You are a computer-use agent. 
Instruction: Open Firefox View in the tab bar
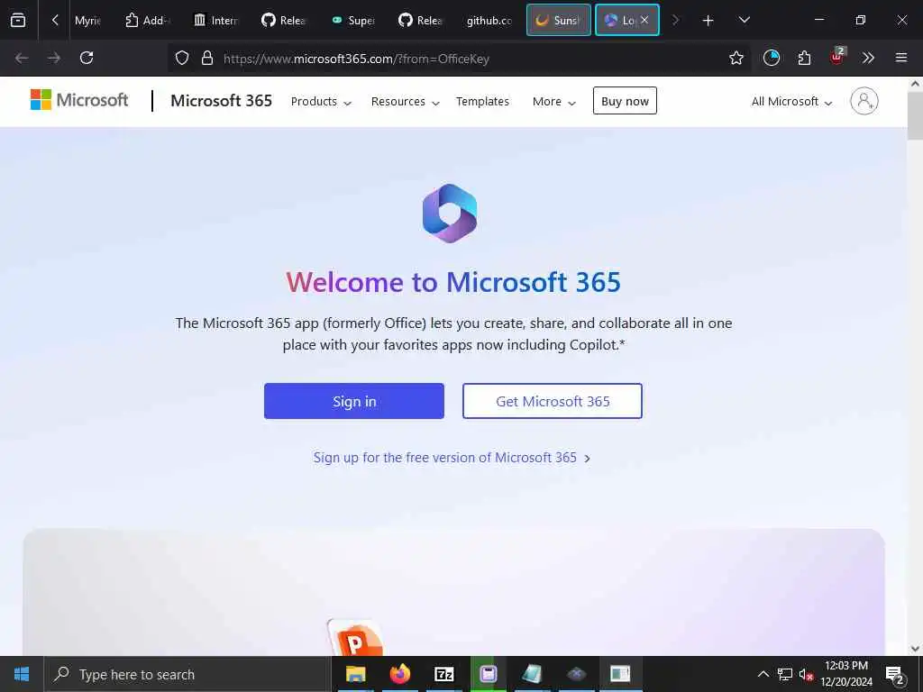18,20
